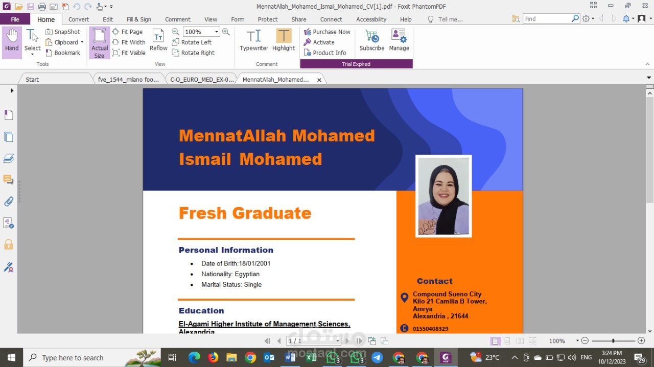Viewport: 654px width, 367px height.
Task: Enable facing pages view mode
Action: point(520,341)
